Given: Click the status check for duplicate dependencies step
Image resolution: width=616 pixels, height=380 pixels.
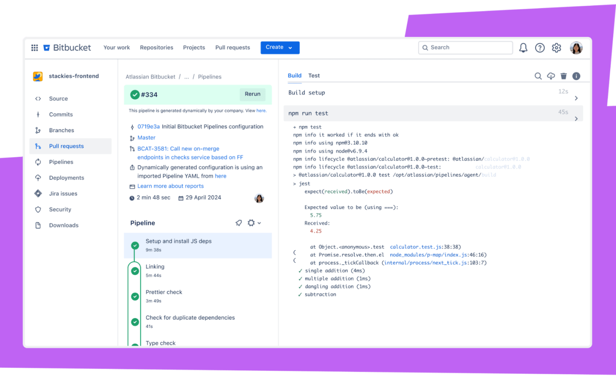Looking at the screenshot, I should [135, 322].
